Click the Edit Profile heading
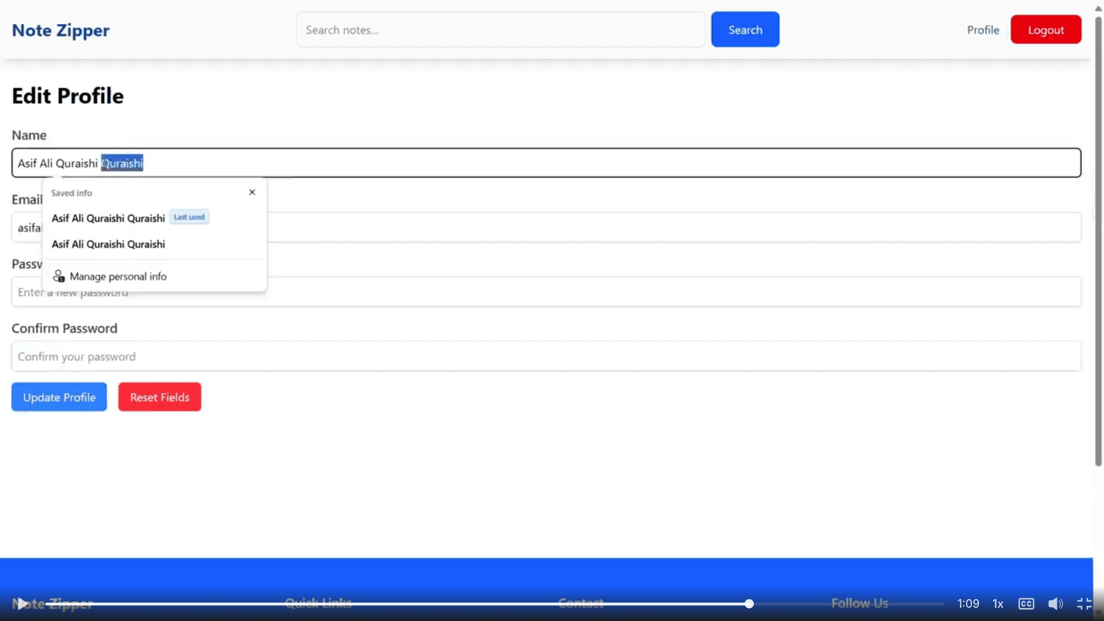 pyautogui.click(x=68, y=95)
